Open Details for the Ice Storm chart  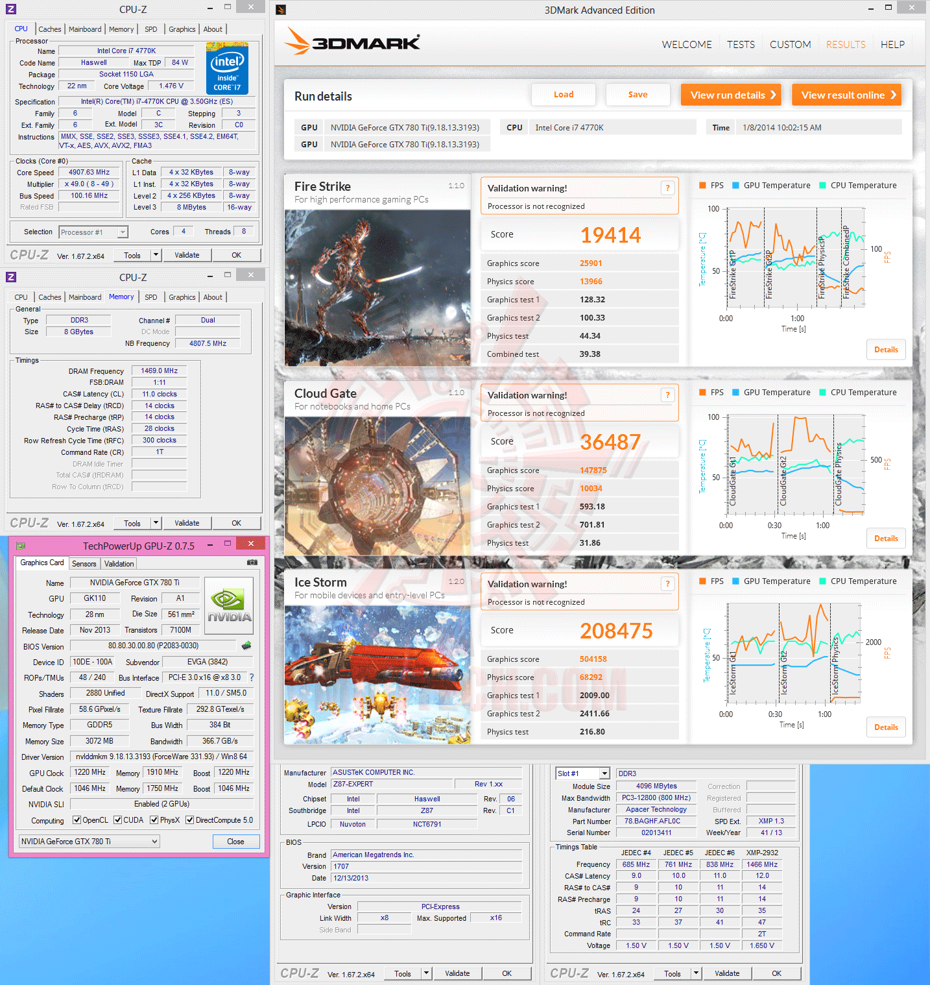click(x=886, y=727)
